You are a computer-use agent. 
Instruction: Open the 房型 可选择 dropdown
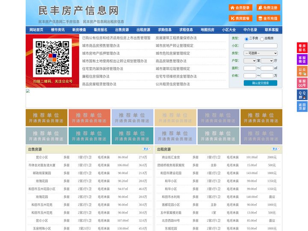(x=261, y=53)
